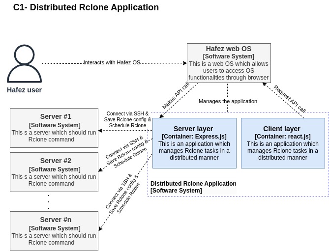Viewport: 329px width, 251px height.
Task: Select the Client layer react.js container
Action: pyautogui.click(x=283, y=143)
